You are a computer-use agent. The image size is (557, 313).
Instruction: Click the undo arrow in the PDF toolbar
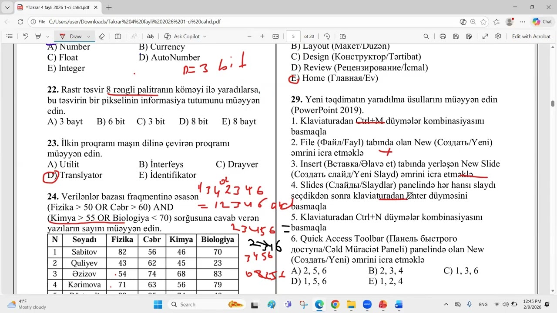coord(26,37)
